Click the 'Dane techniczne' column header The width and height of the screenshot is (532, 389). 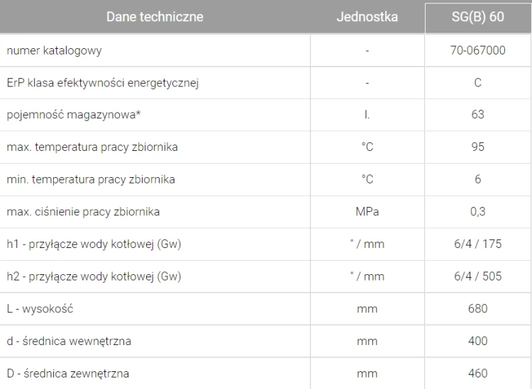[x=155, y=17]
